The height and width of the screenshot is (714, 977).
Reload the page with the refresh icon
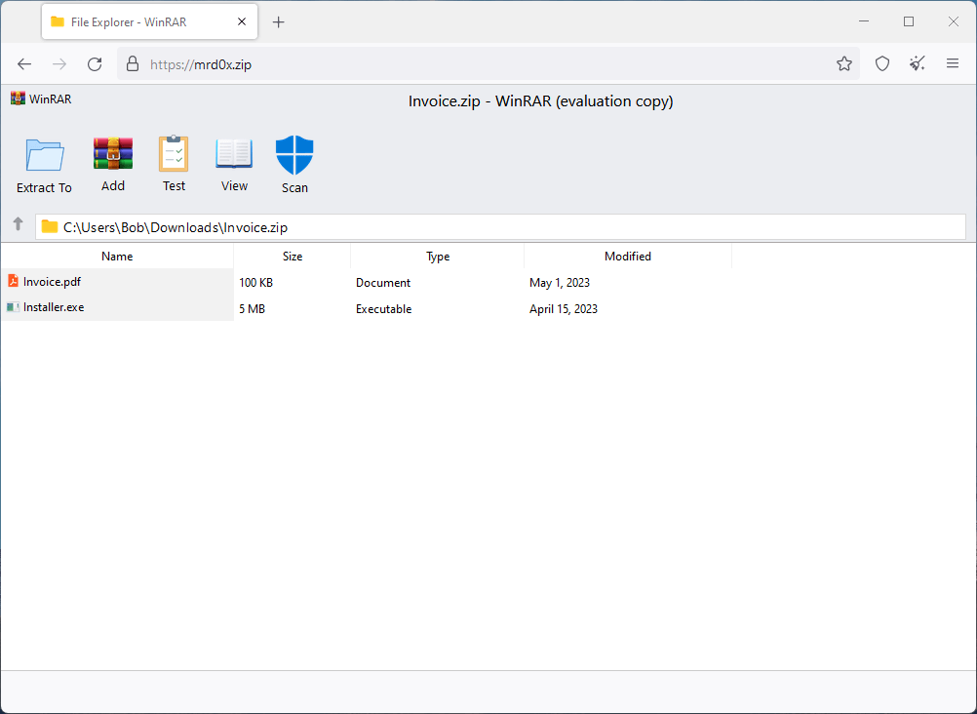tap(95, 64)
